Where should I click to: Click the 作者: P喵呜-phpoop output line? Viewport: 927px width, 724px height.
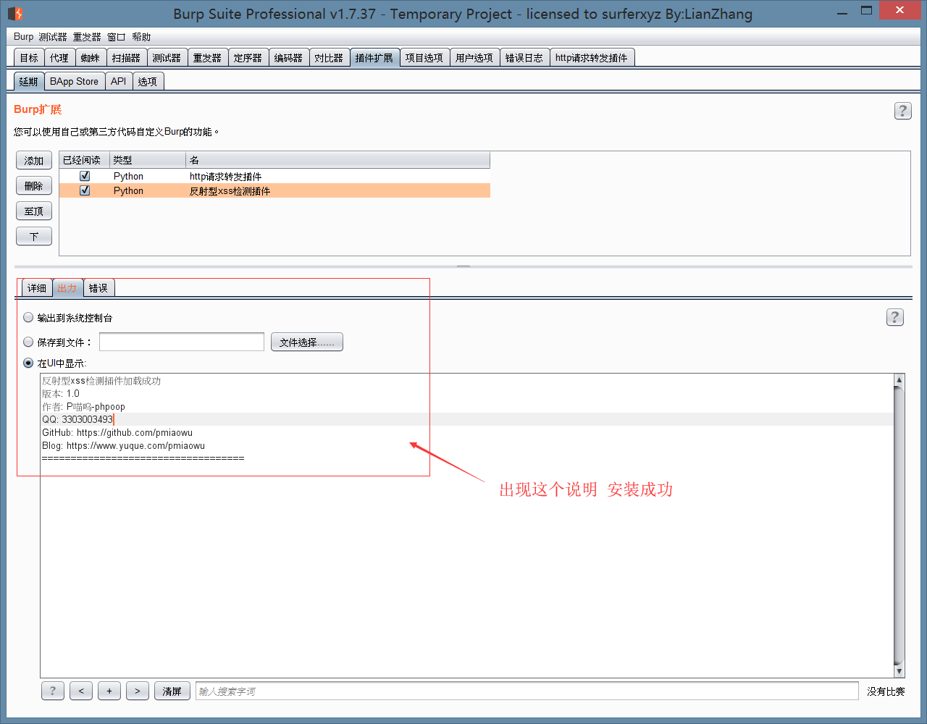[x=83, y=406]
